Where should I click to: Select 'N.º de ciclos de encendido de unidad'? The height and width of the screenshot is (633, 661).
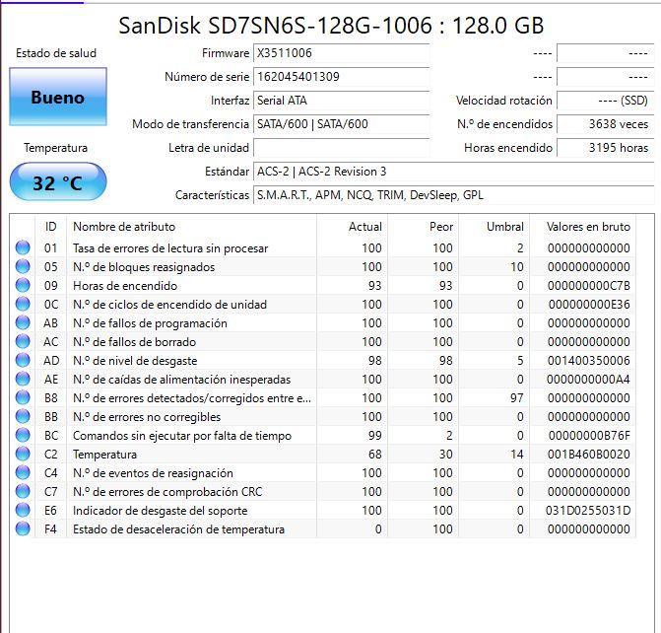[169, 305]
